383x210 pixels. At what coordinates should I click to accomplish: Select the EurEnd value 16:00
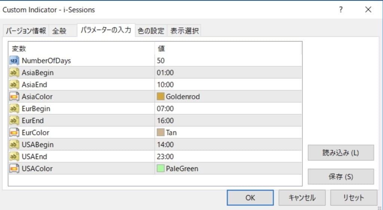click(x=165, y=121)
